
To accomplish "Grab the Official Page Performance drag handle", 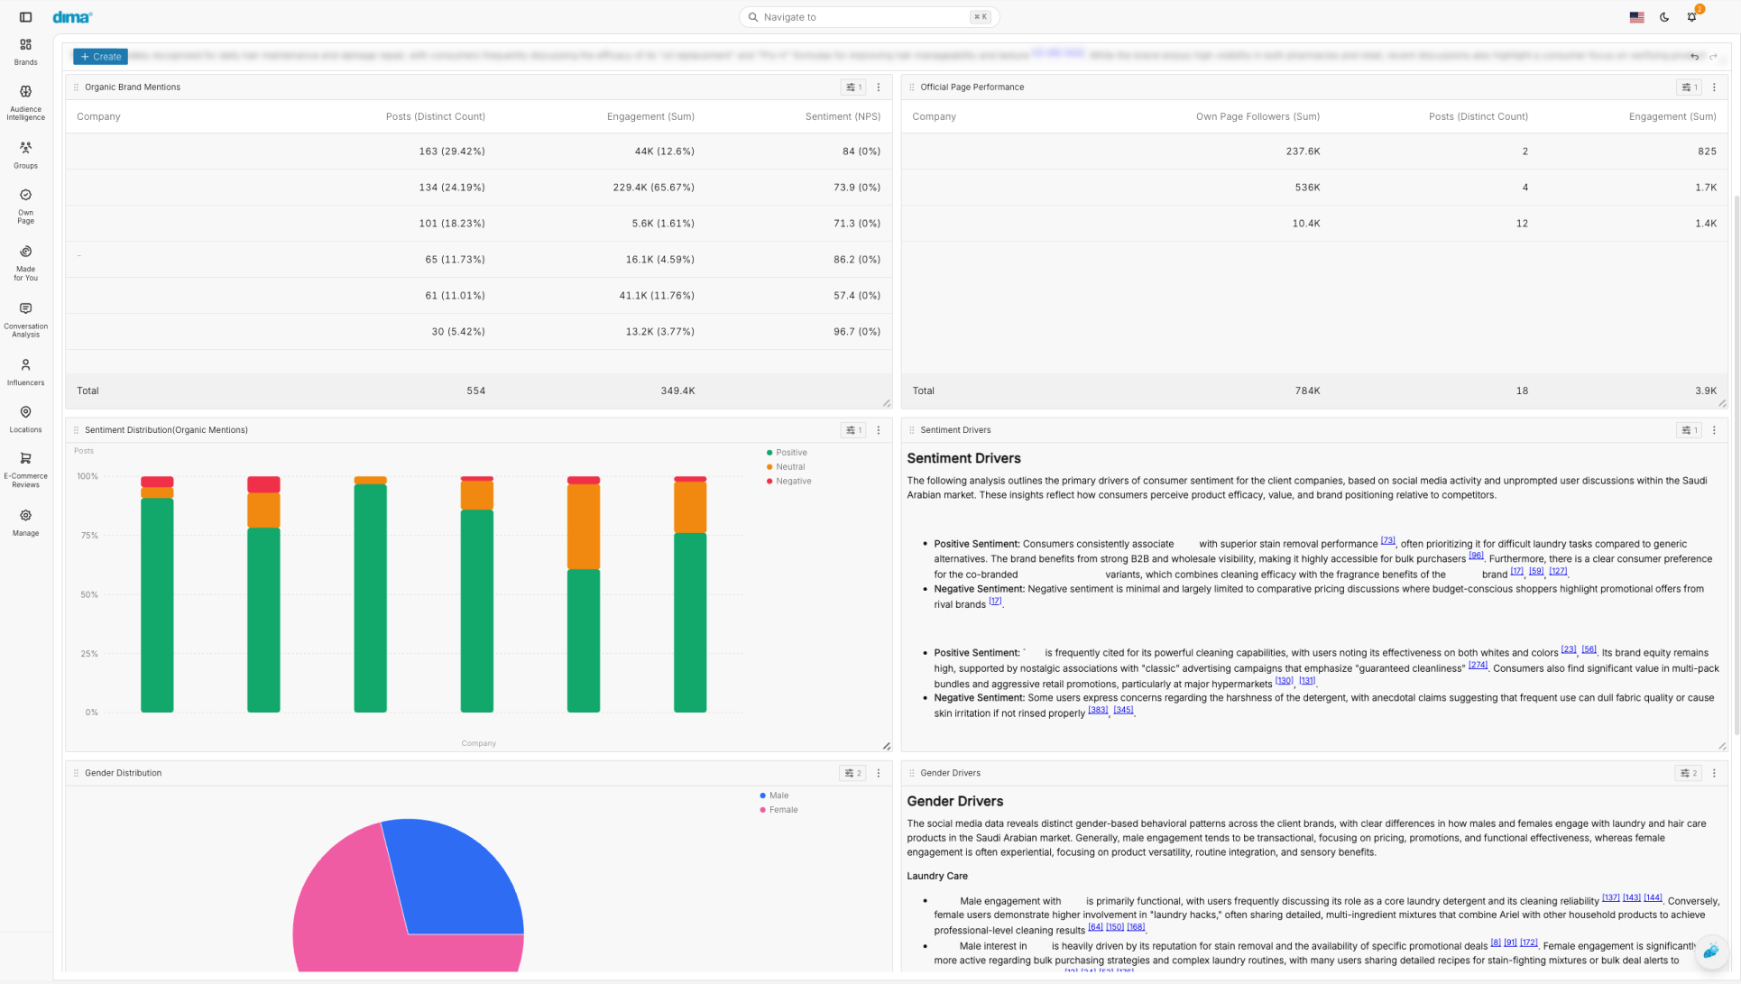I will tap(911, 87).
